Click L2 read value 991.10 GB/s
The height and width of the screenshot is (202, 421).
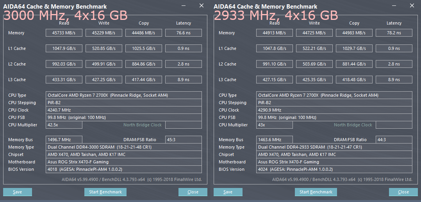pyautogui.click(x=275, y=64)
